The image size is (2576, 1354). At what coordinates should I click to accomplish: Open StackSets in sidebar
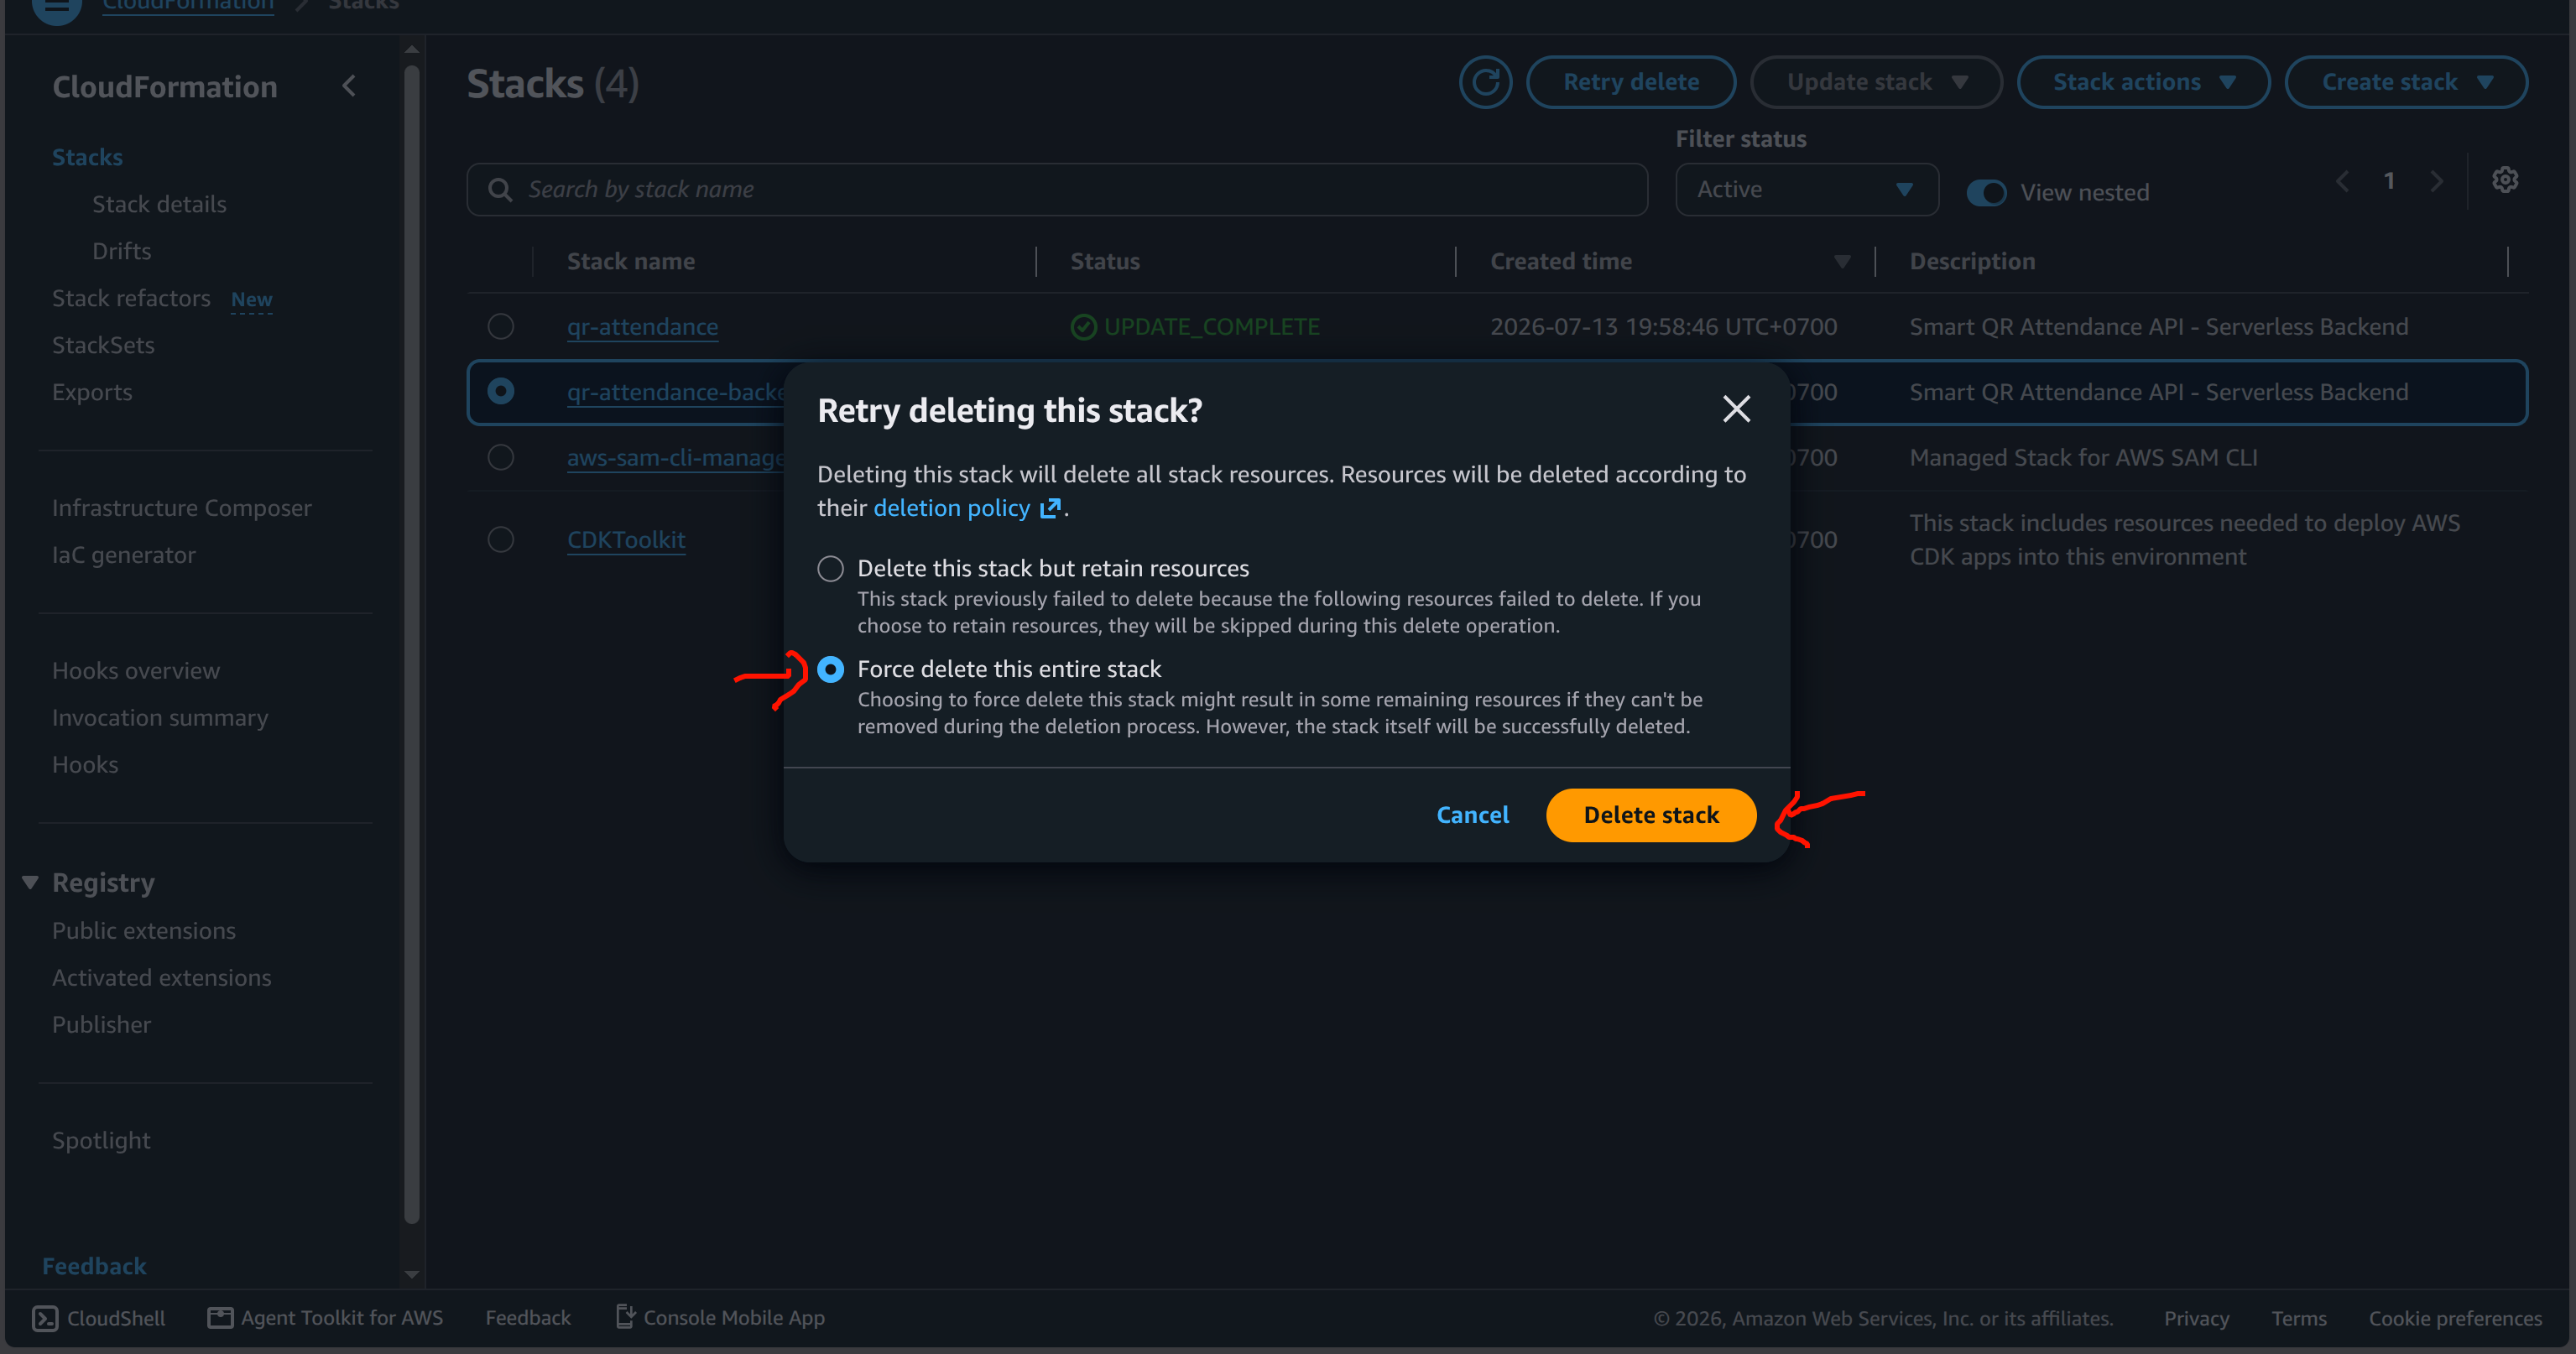coord(103,346)
